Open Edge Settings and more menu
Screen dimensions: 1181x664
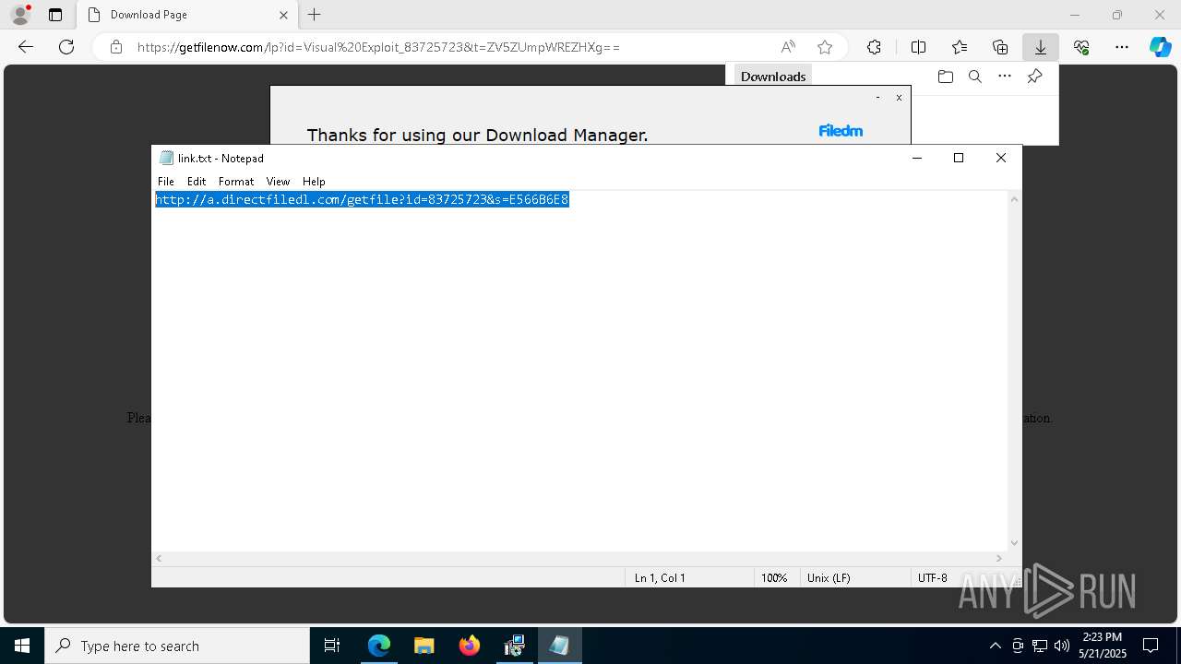(x=1122, y=47)
